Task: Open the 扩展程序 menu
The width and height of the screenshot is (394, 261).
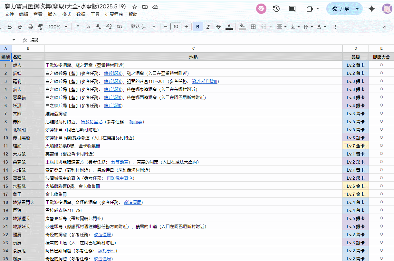Action: pyautogui.click(x=114, y=14)
